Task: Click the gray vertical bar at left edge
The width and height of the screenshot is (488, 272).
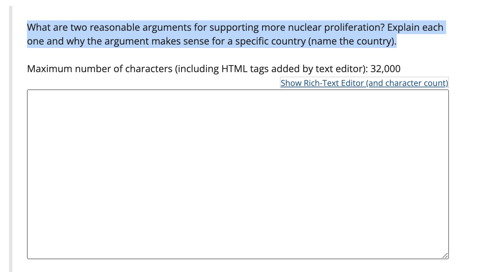Action: coord(11,138)
